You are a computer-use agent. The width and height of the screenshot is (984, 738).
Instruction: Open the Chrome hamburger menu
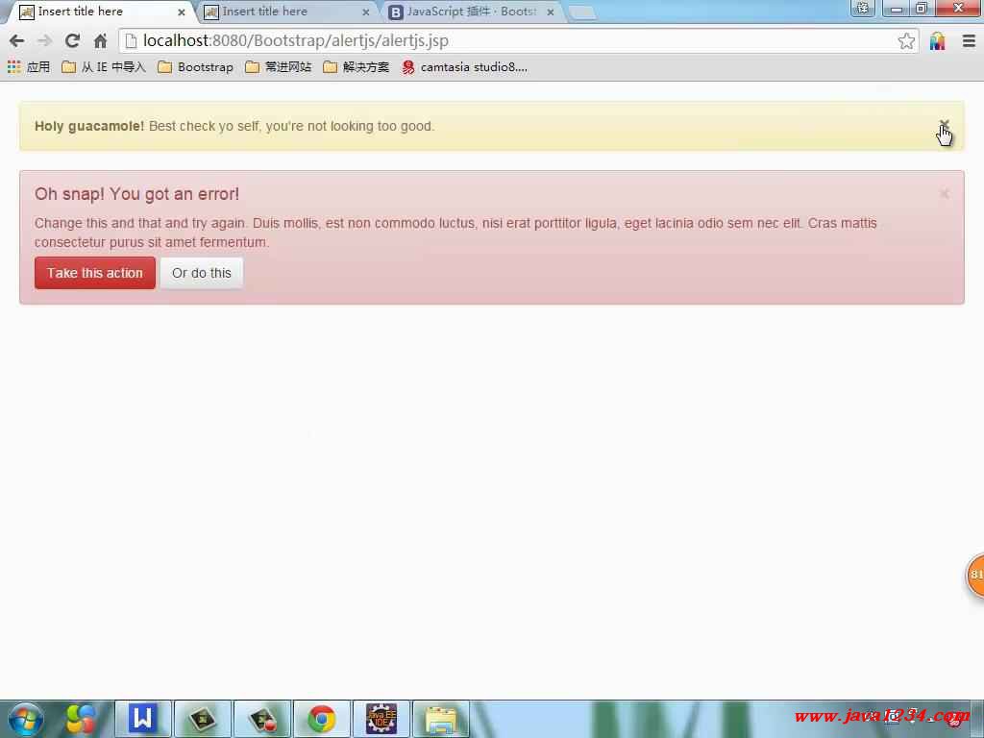pos(969,41)
